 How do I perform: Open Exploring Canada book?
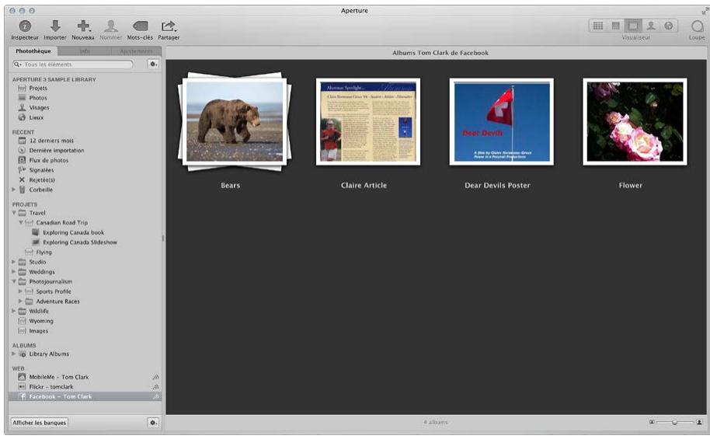pyautogui.click(x=73, y=232)
